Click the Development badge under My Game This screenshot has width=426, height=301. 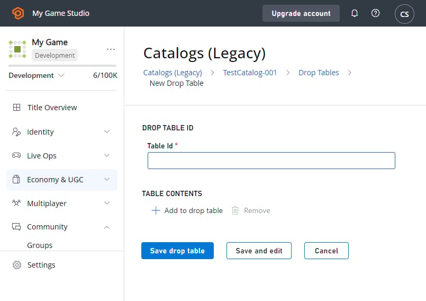pos(55,55)
